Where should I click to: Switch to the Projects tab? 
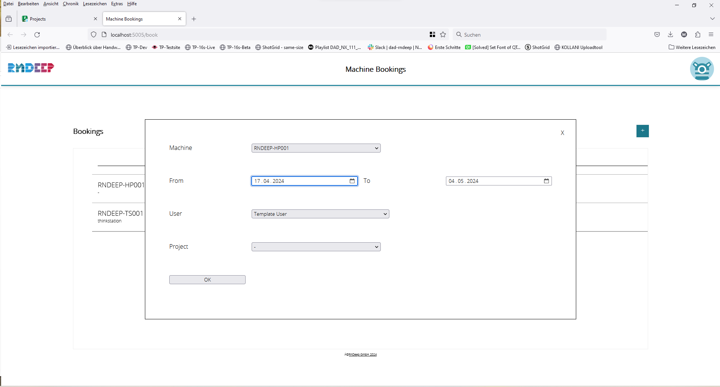[x=56, y=19]
